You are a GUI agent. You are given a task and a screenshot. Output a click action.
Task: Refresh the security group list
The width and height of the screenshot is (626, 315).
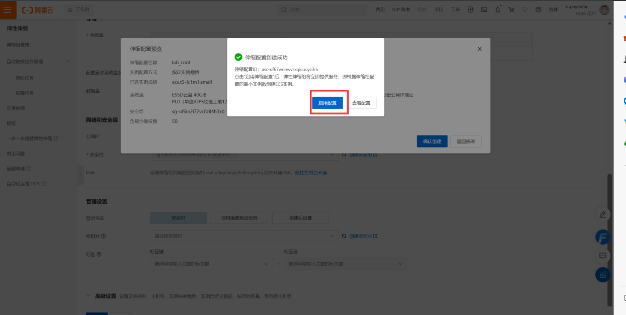(344, 154)
